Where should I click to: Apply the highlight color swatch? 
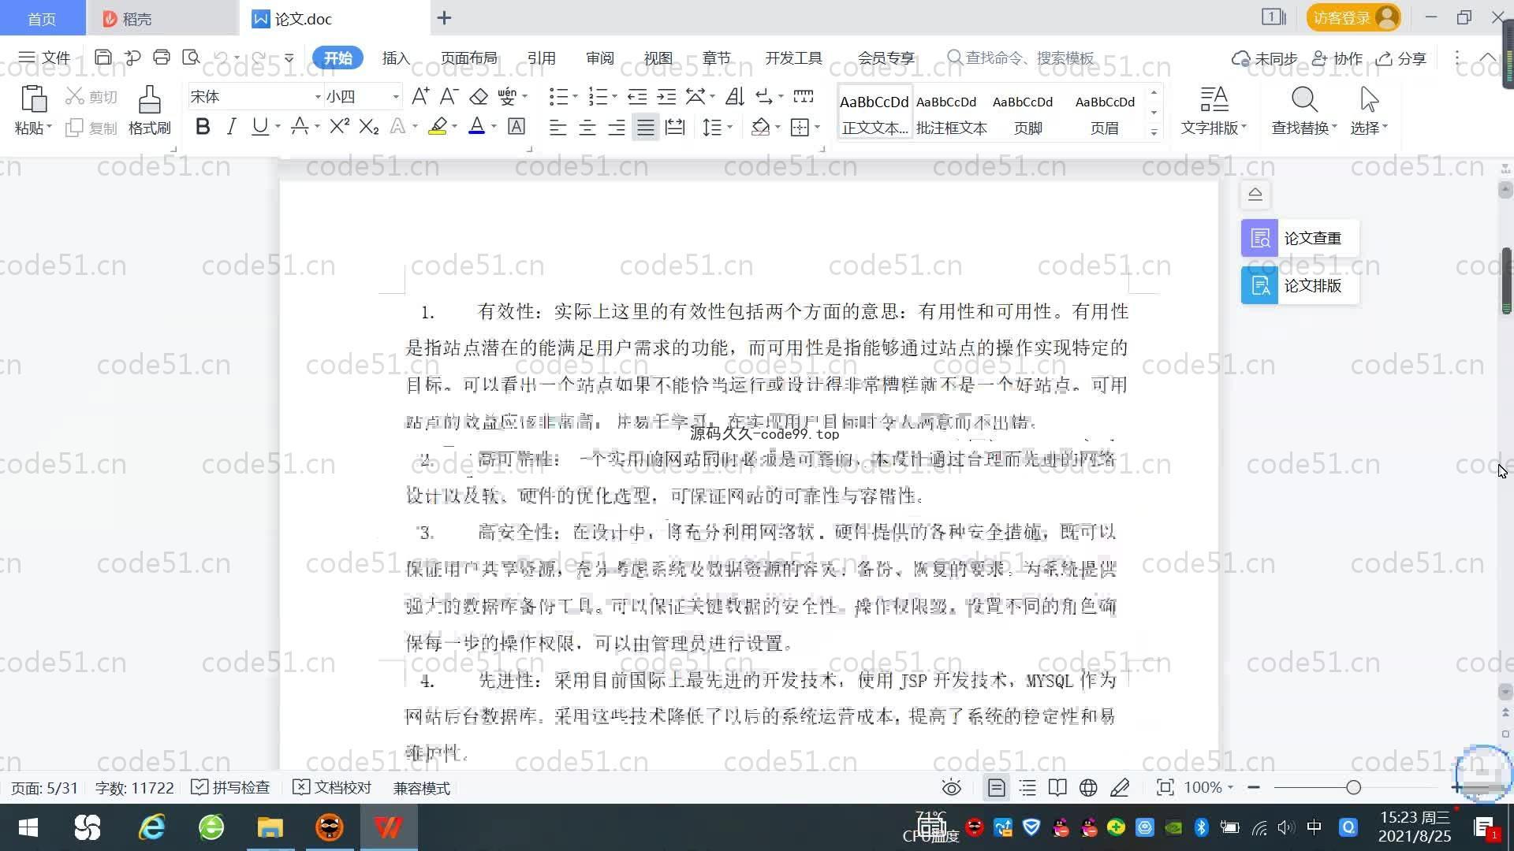(x=438, y=127)
